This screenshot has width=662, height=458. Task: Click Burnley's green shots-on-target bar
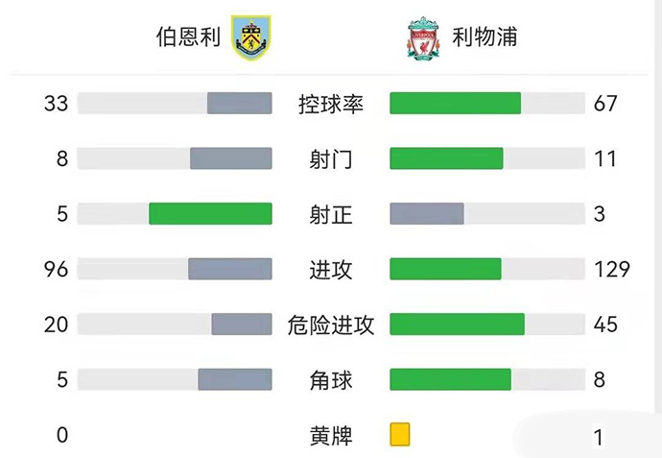pos(210,213)
